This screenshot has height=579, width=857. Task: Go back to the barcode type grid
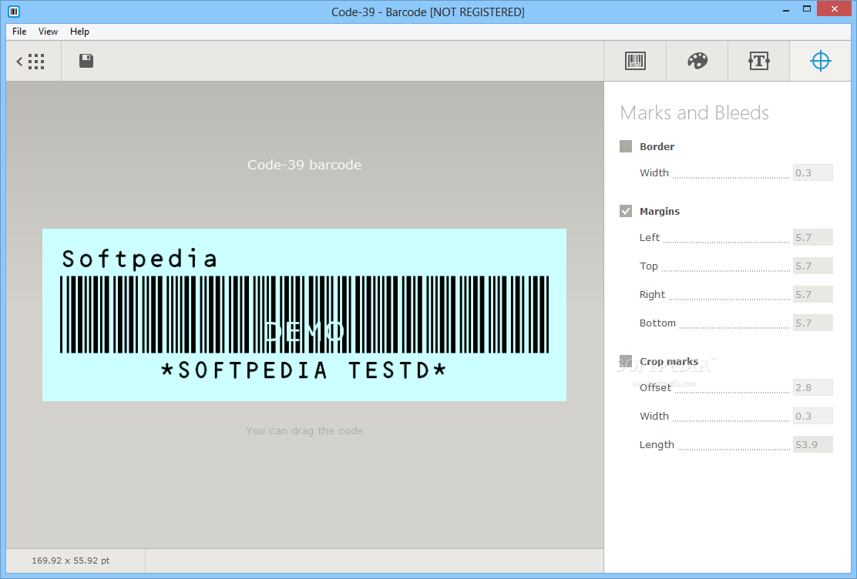(31, 61)
